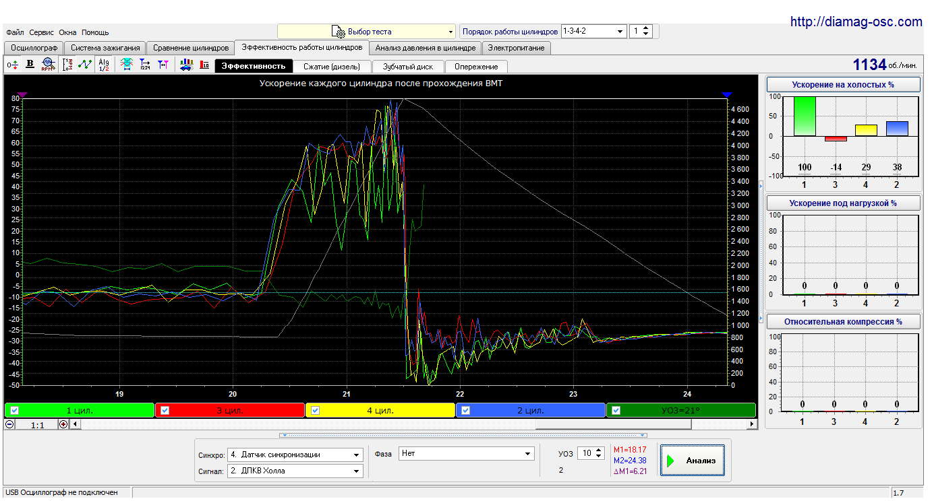932x501 pixels.
Task: Toggle the 3 цил. checkbox
Action: (165, 410)
